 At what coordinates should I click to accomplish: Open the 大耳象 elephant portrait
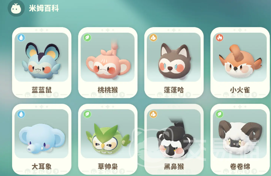click(x=42, y=134)
